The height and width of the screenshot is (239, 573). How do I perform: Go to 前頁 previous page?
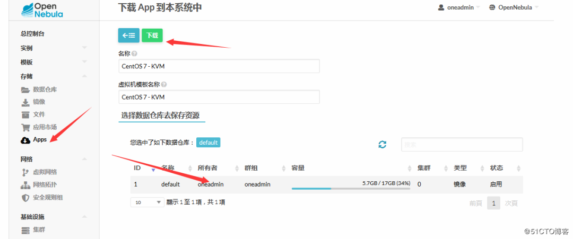coord(476,203)
